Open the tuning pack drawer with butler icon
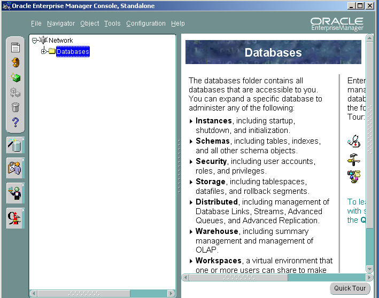 [15, 193]
